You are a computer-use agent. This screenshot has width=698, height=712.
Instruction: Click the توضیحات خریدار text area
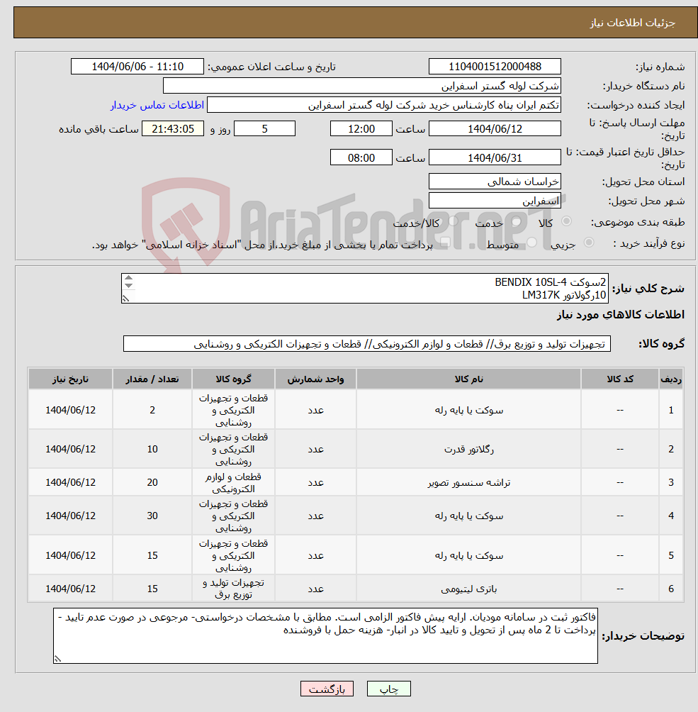coord(325,635)
